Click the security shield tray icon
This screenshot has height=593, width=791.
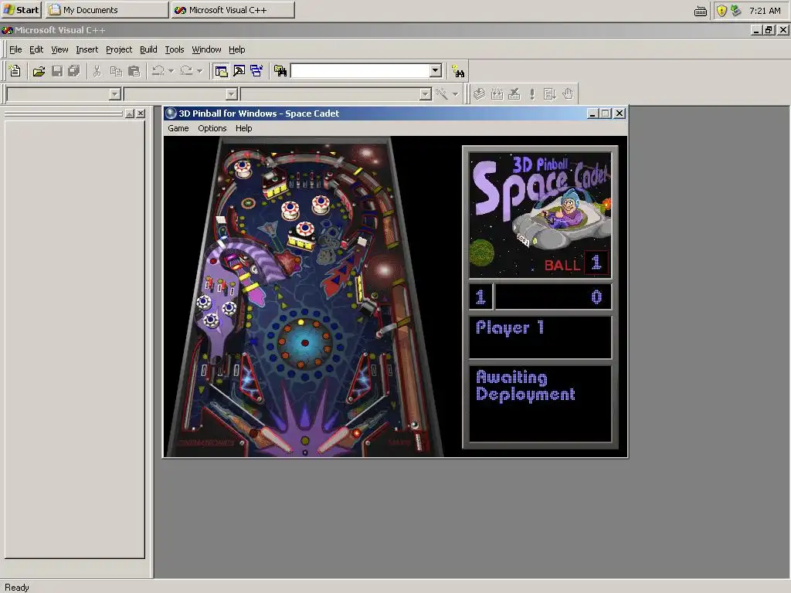click(x=721, y=11)
